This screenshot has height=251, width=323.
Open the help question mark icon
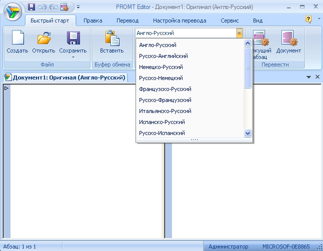309,19
